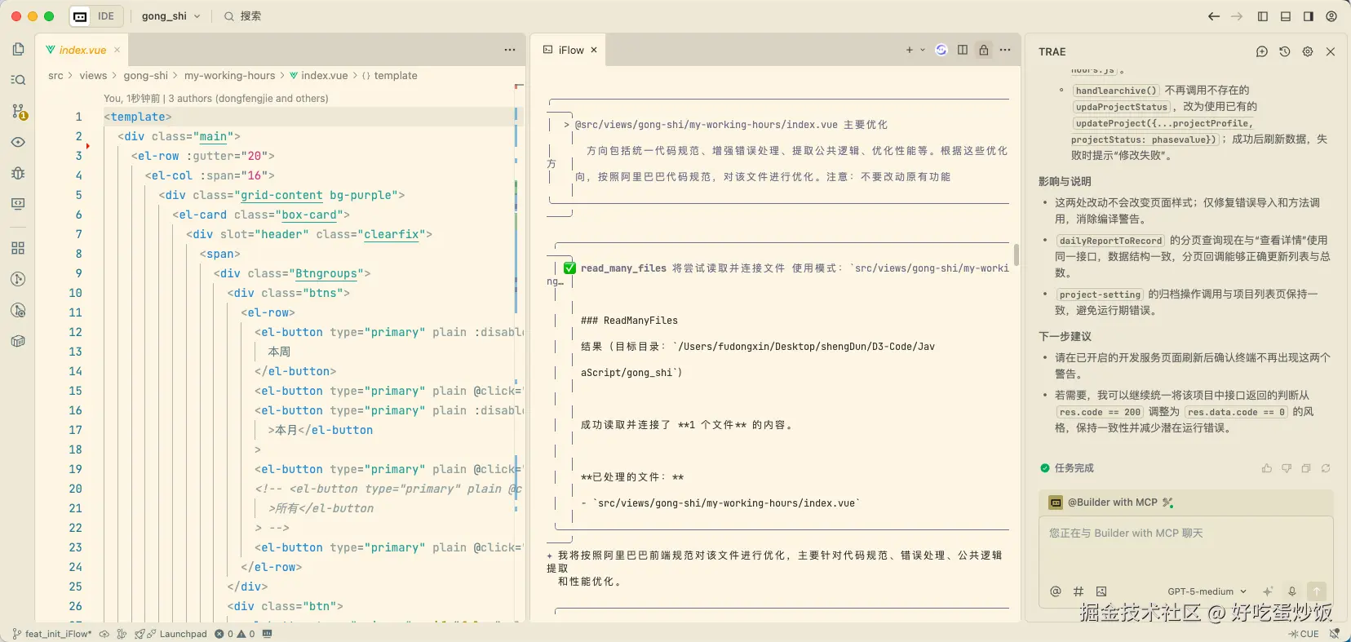Viewport: 1351px width, 642px height.
Task: Open the Run and Debug bug icon
Action: click(x=18, y=173)
